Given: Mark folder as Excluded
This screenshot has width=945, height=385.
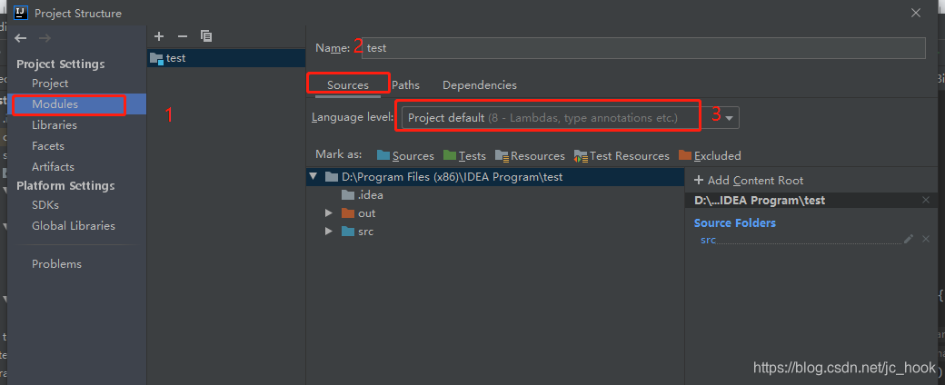Looking at the screenshot, I should point(710,155).
